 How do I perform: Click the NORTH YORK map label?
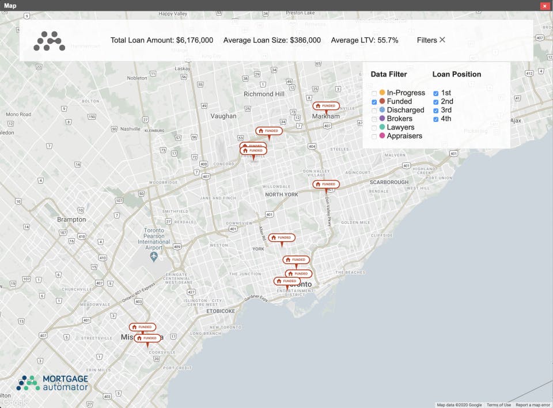pyautogui.click(x=282, y=195)
